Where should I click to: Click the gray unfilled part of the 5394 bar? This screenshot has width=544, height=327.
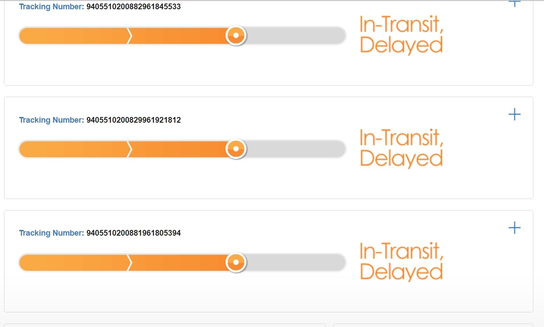296,262
